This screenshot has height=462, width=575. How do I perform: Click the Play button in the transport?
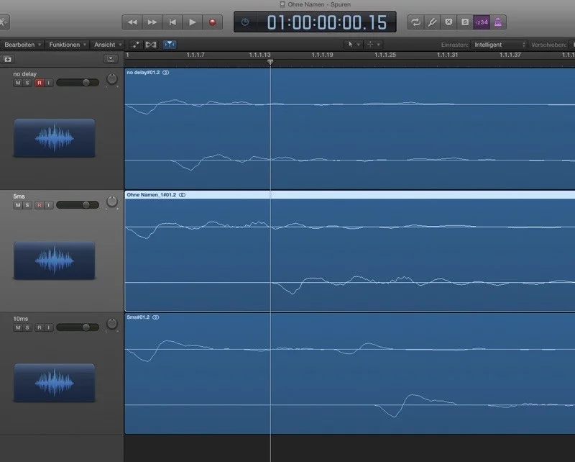(192, 22)
